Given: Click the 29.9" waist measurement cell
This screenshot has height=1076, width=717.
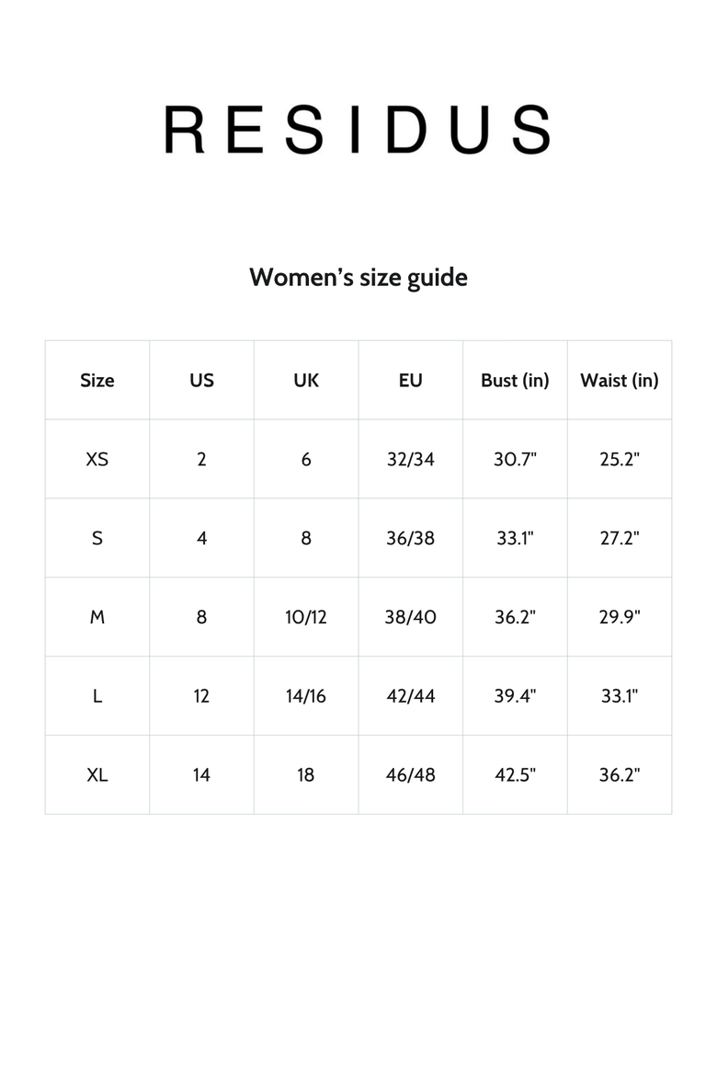Looking at the screenshot, I should coord(620,617).
